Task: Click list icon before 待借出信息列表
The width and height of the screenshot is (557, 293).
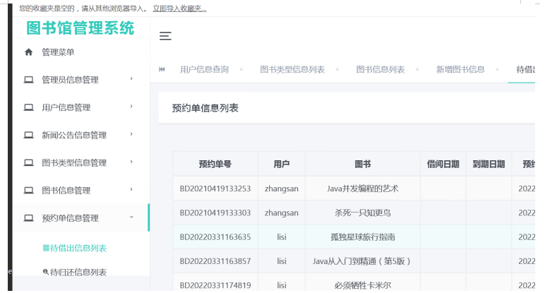Action: (x=46, y=248)
